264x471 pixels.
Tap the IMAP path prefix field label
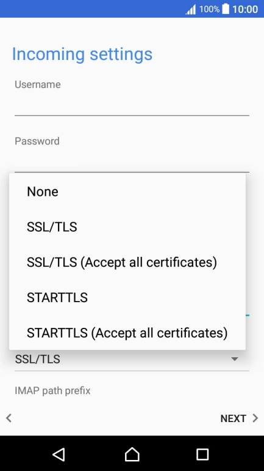(x=52, y=391)
